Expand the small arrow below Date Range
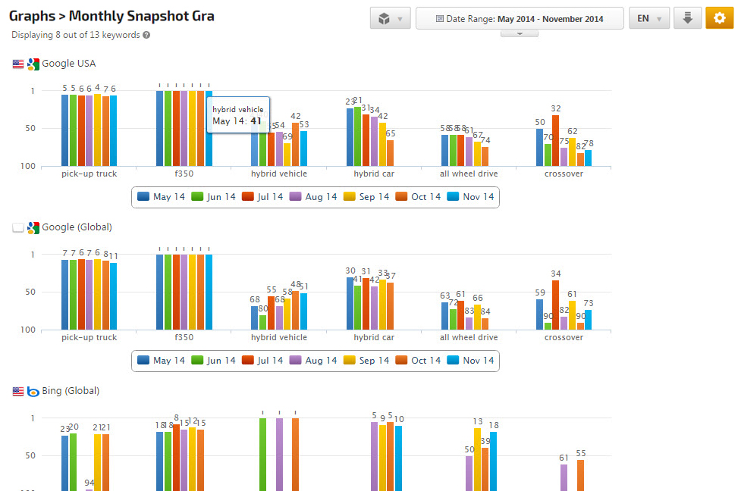This screenshot has width=741, height=491. tap(520, 33)
